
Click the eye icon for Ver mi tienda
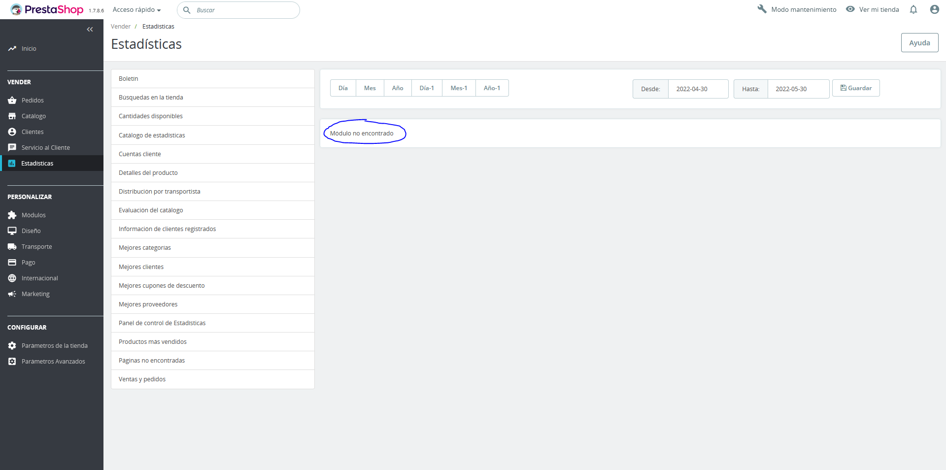click(850, 9)
